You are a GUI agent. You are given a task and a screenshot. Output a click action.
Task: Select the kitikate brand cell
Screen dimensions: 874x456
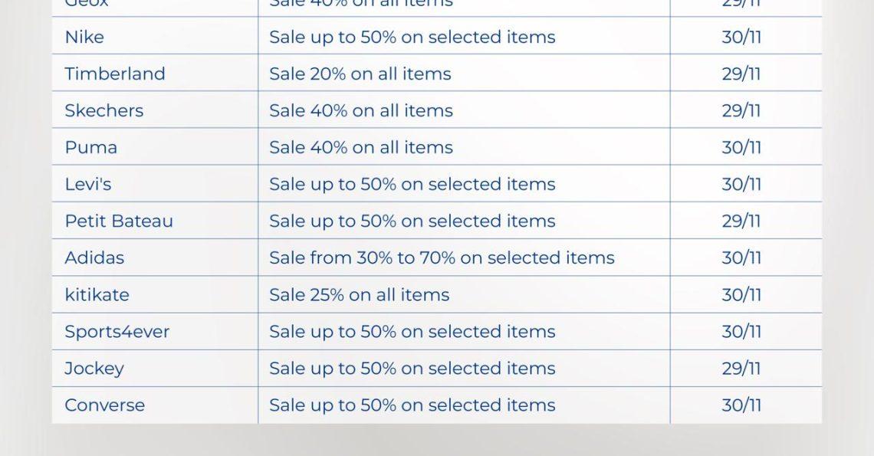97,294
